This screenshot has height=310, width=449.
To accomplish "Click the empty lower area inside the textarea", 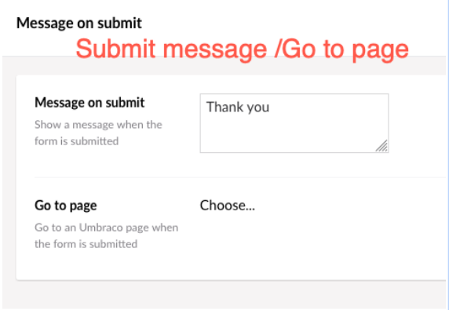I will pos(287,136).
